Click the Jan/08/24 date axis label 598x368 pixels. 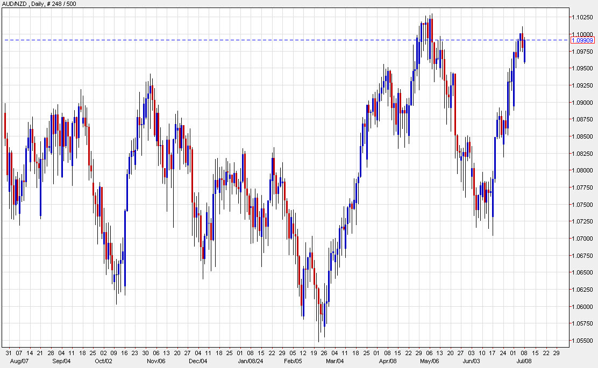tap(251, 362)
